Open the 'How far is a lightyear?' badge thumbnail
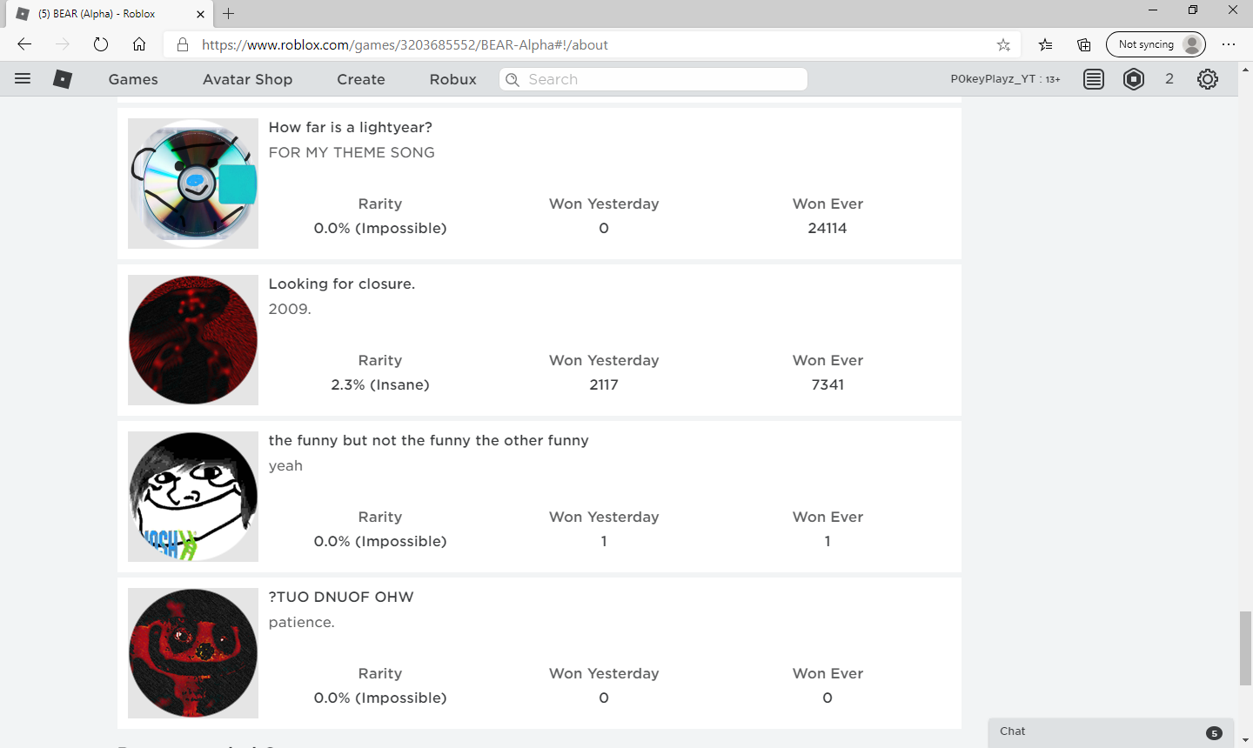 (x=193, y=184)
